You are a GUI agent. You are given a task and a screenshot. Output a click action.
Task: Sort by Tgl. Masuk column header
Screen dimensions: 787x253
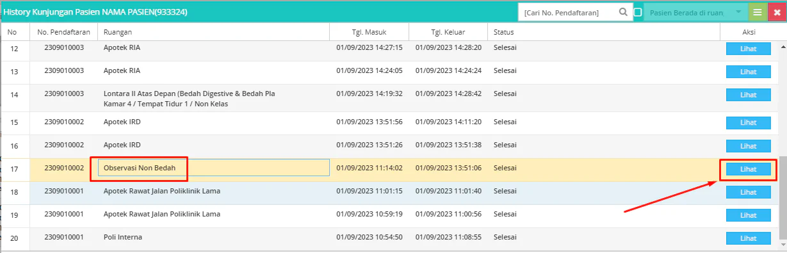(369, 32)
